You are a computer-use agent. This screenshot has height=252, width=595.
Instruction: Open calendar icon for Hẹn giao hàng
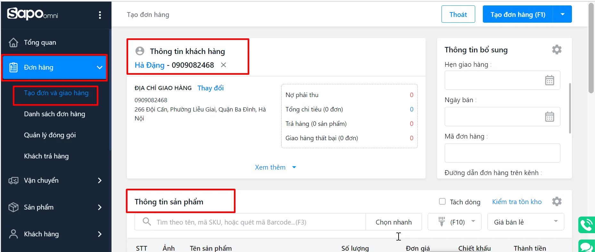(x=550, y=80)
